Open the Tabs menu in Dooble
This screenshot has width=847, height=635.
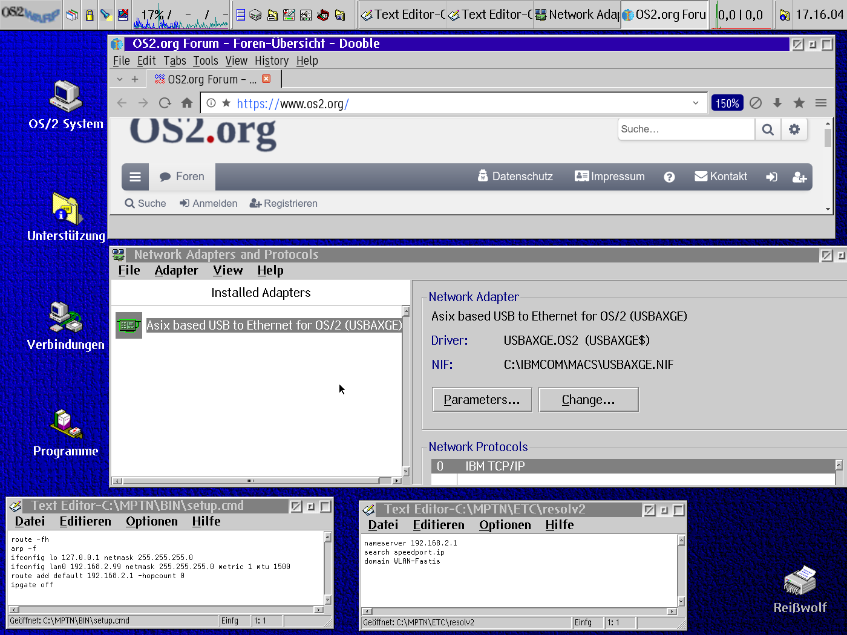[175, 60]
